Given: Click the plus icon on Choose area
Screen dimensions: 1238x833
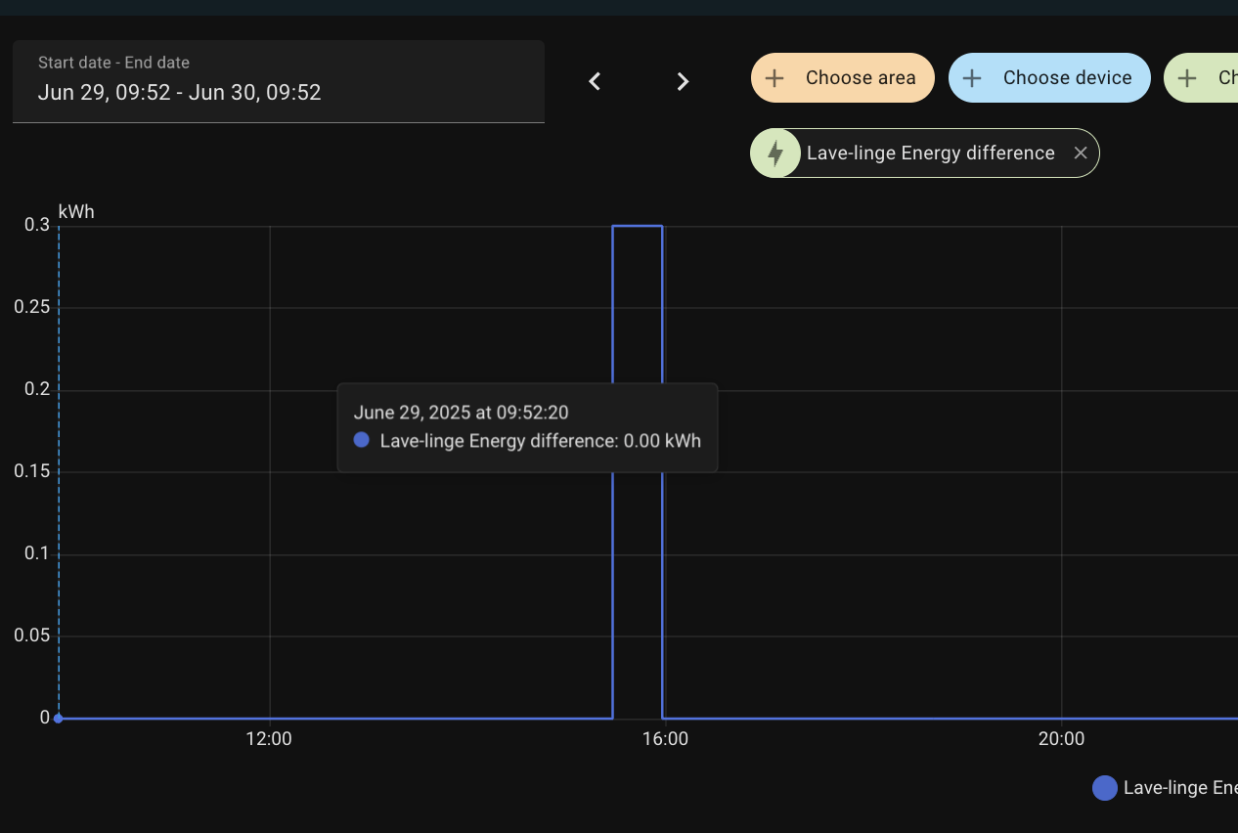Looking at the screenshot, I should tap(774, 78).
